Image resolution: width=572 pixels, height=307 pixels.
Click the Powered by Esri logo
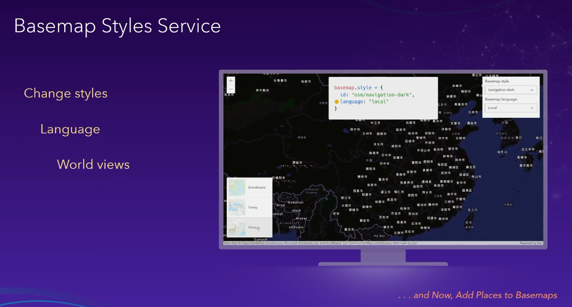531,242
